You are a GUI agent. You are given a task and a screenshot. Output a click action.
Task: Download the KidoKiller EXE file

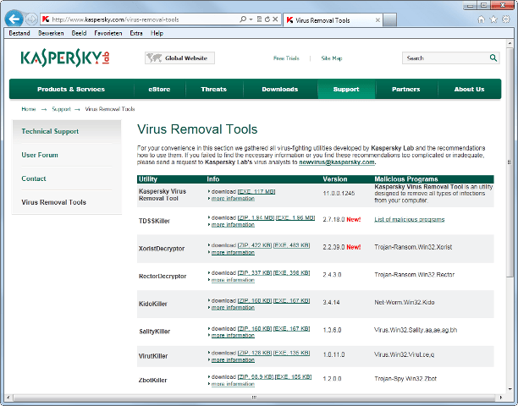click(292, 301)
